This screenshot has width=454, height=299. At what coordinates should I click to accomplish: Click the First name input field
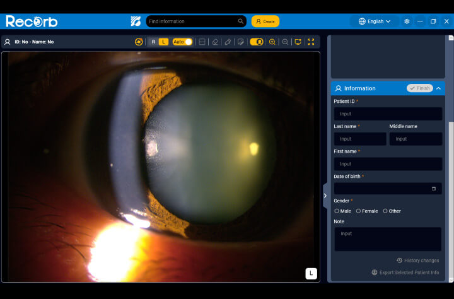click(388, 164)
